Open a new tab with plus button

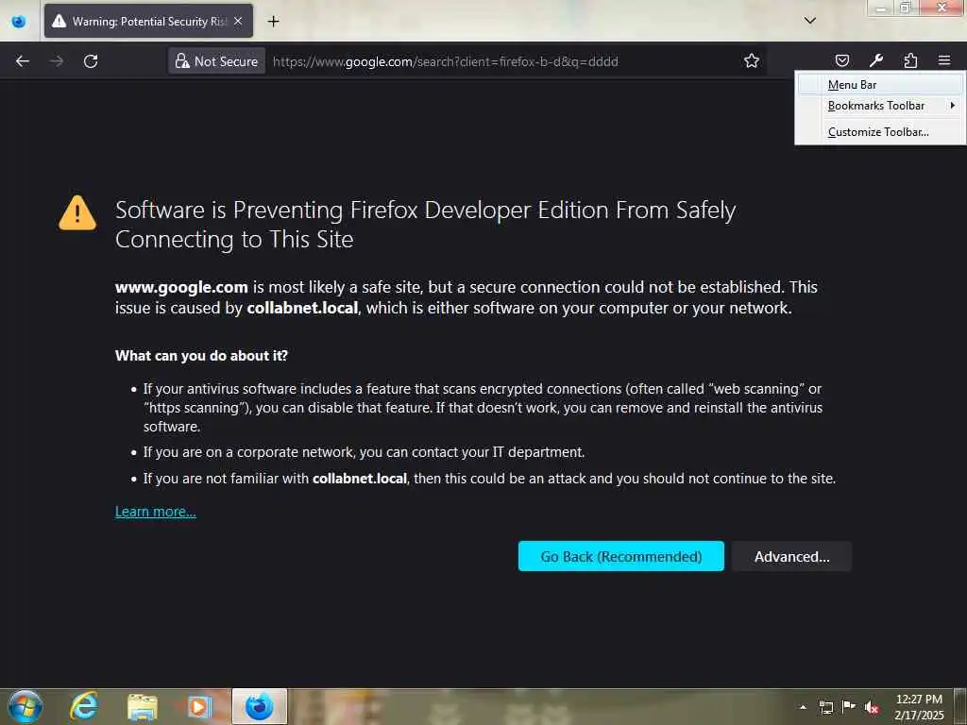[273, 22]
